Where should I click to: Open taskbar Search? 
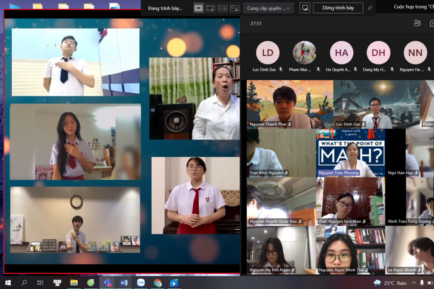24,283
